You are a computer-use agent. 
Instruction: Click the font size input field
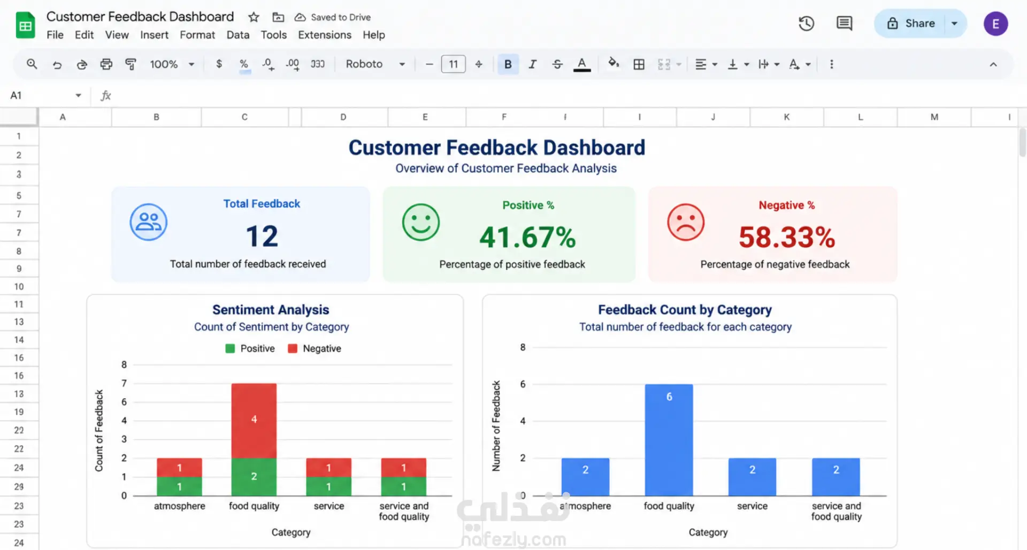coord(453,64)
